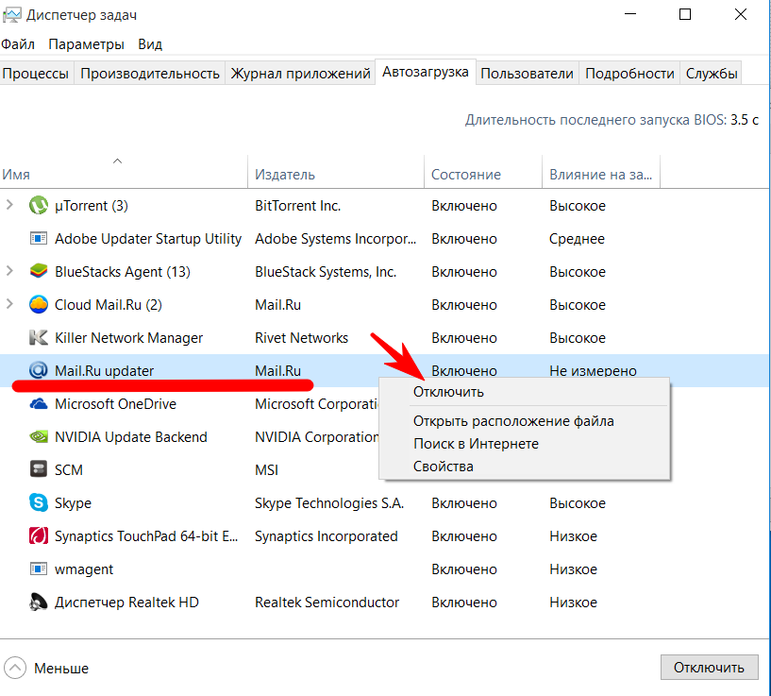Viewport: 771px width, 696px height.
Task: Click the µTorrent icon in the list
Action: pyautogui.click(x=39, y=206)
